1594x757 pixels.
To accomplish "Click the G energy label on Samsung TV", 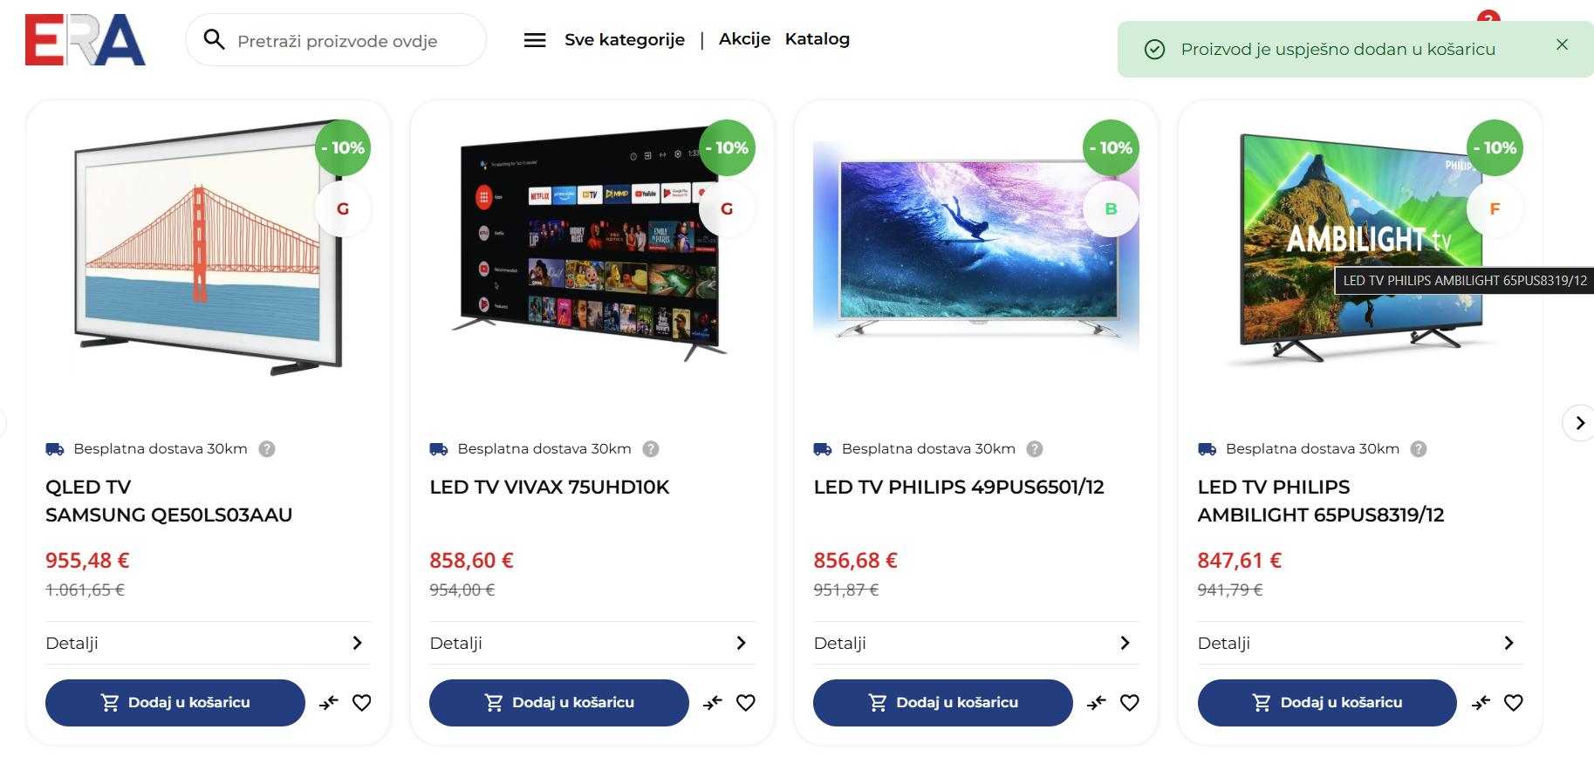I will [343, 209].
